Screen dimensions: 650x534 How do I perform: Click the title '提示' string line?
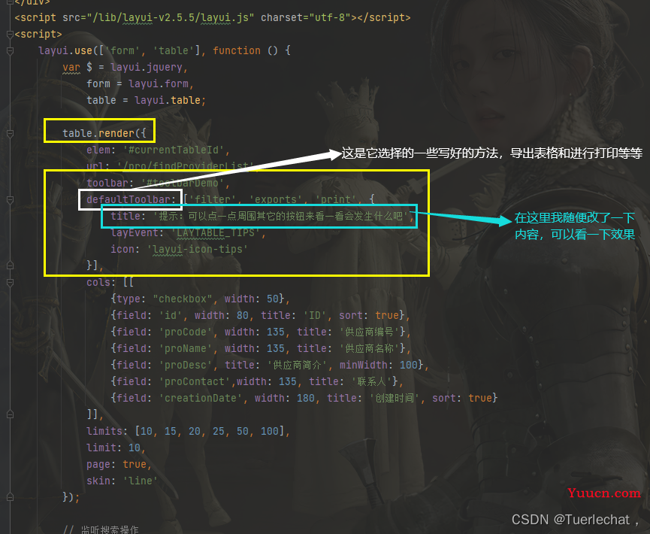(262, 216)
